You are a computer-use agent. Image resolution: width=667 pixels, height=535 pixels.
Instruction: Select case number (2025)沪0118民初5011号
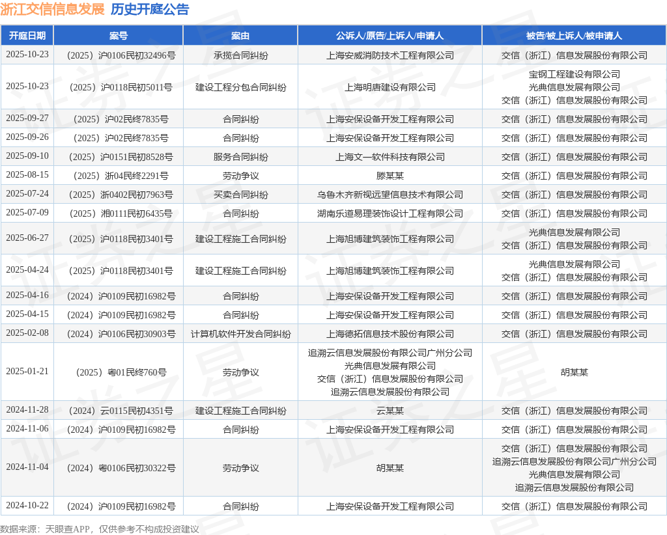(121, 87)
